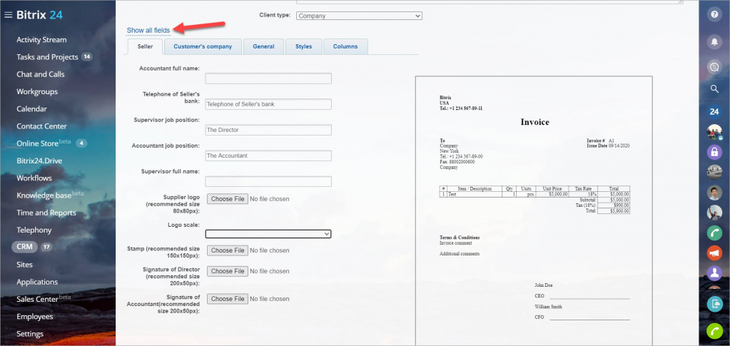Go to Contact Center

[41, 126]
